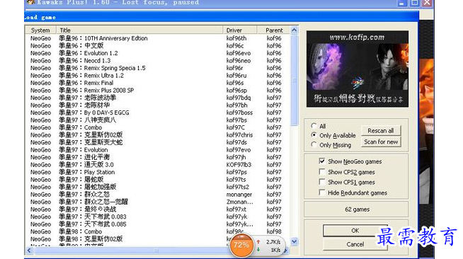This screenshot has height=259, width=463.
Task: Select the All radio button
Action: [x=314, y=126]
